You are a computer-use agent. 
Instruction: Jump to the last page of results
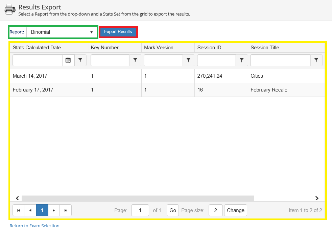[x=66, y=210]
